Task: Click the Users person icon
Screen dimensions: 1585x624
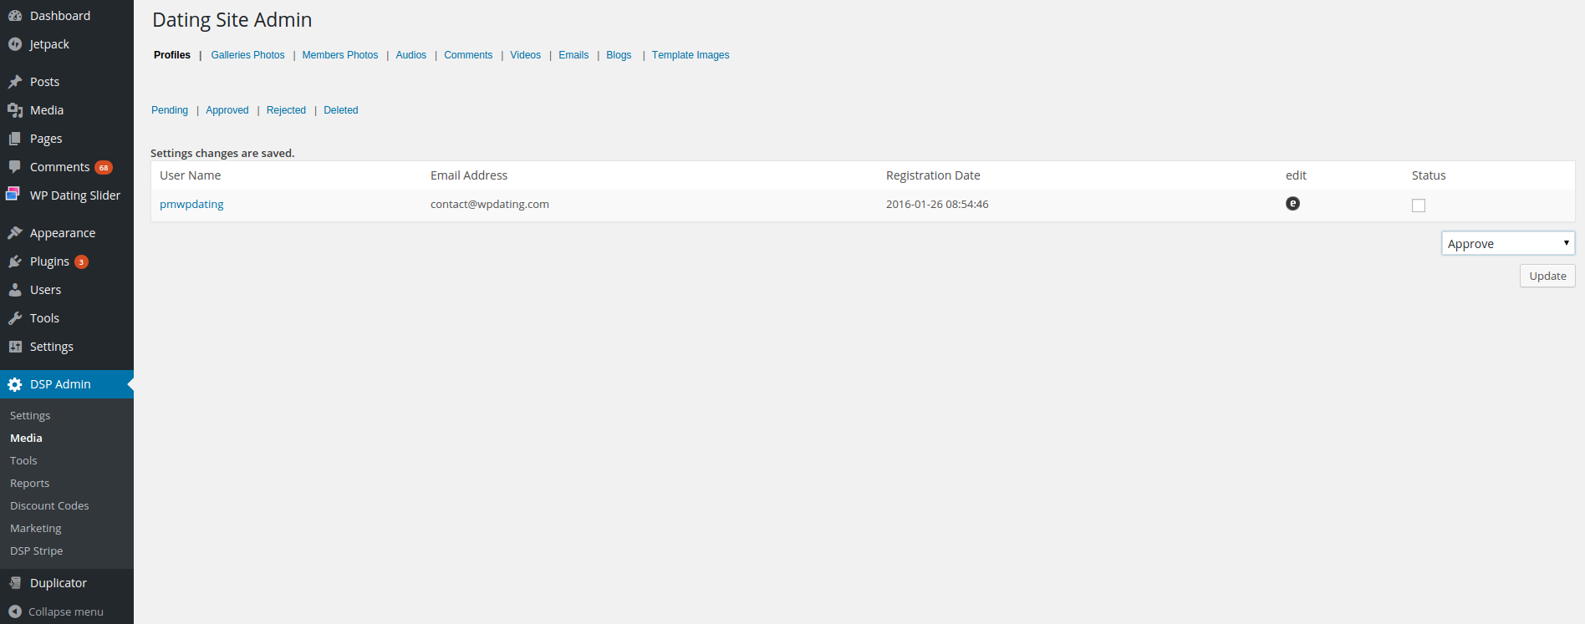Action: [15, 290]
